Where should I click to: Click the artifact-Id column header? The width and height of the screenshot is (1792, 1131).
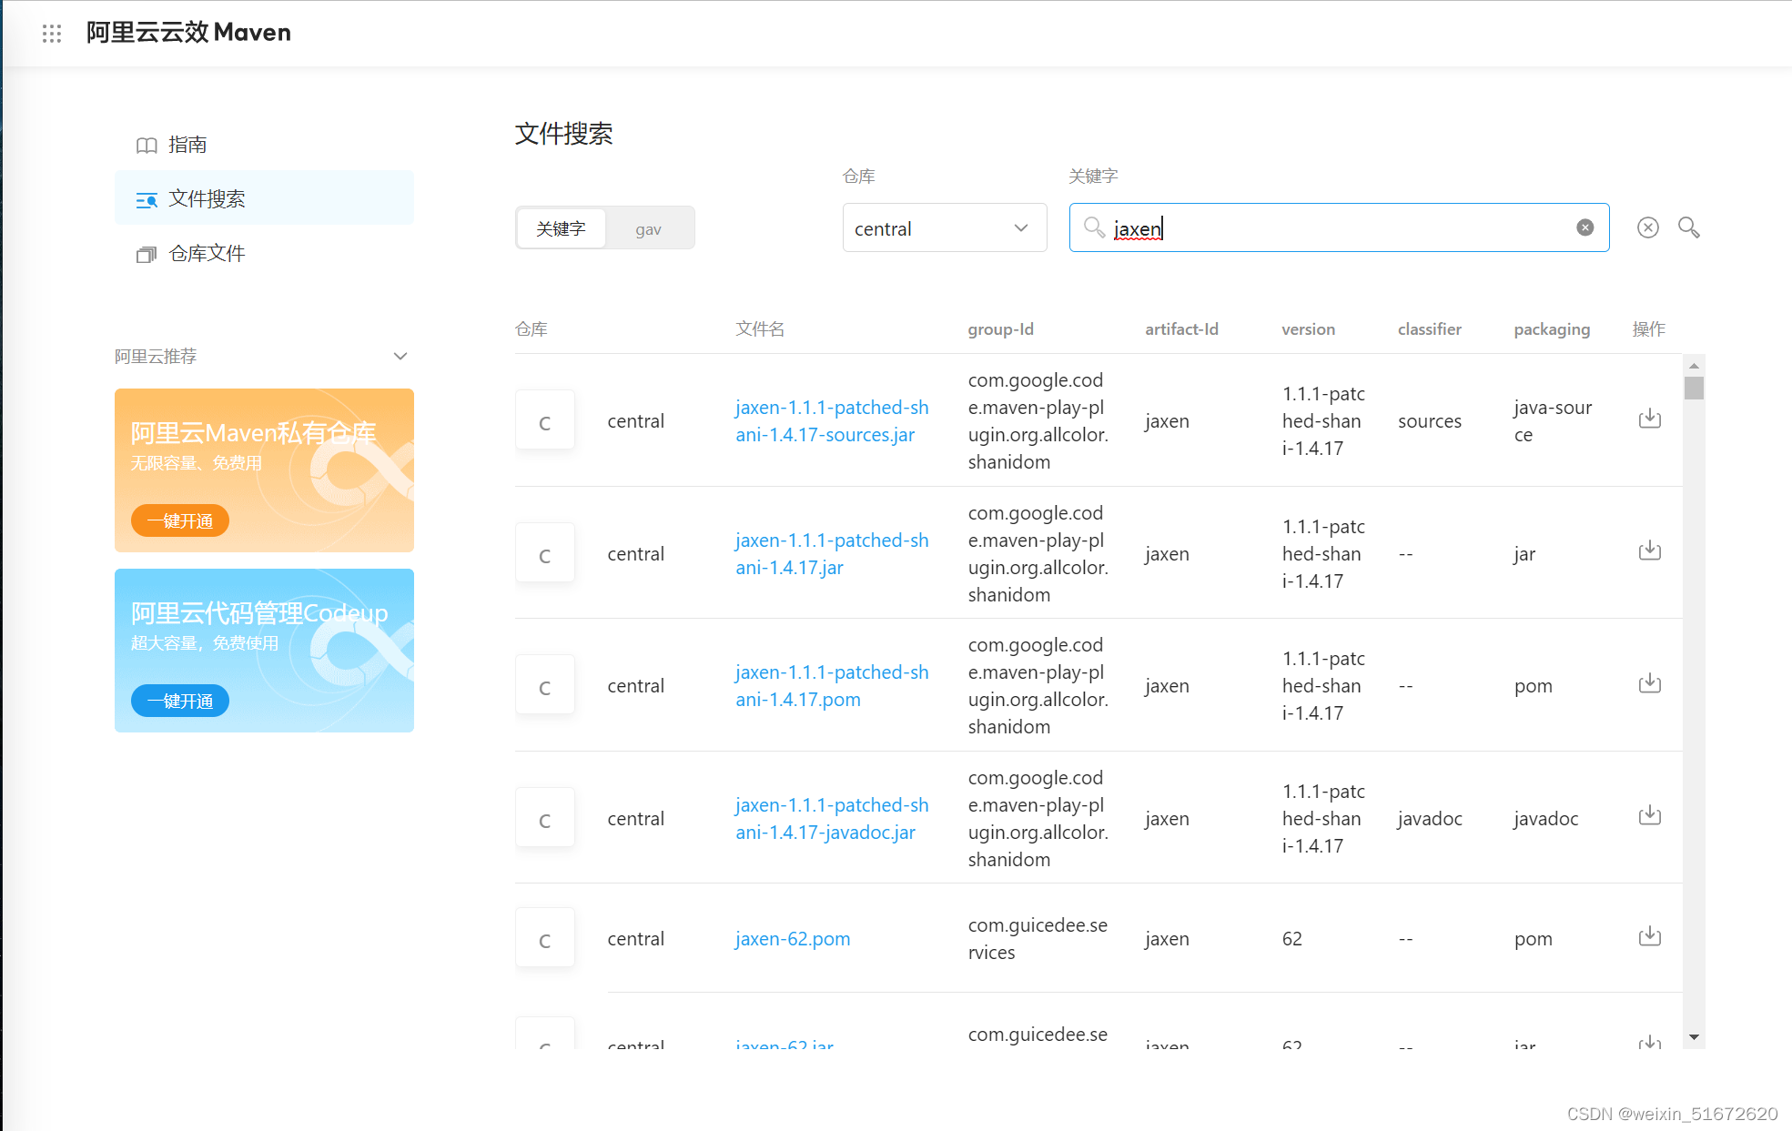tap(1181, 329)
